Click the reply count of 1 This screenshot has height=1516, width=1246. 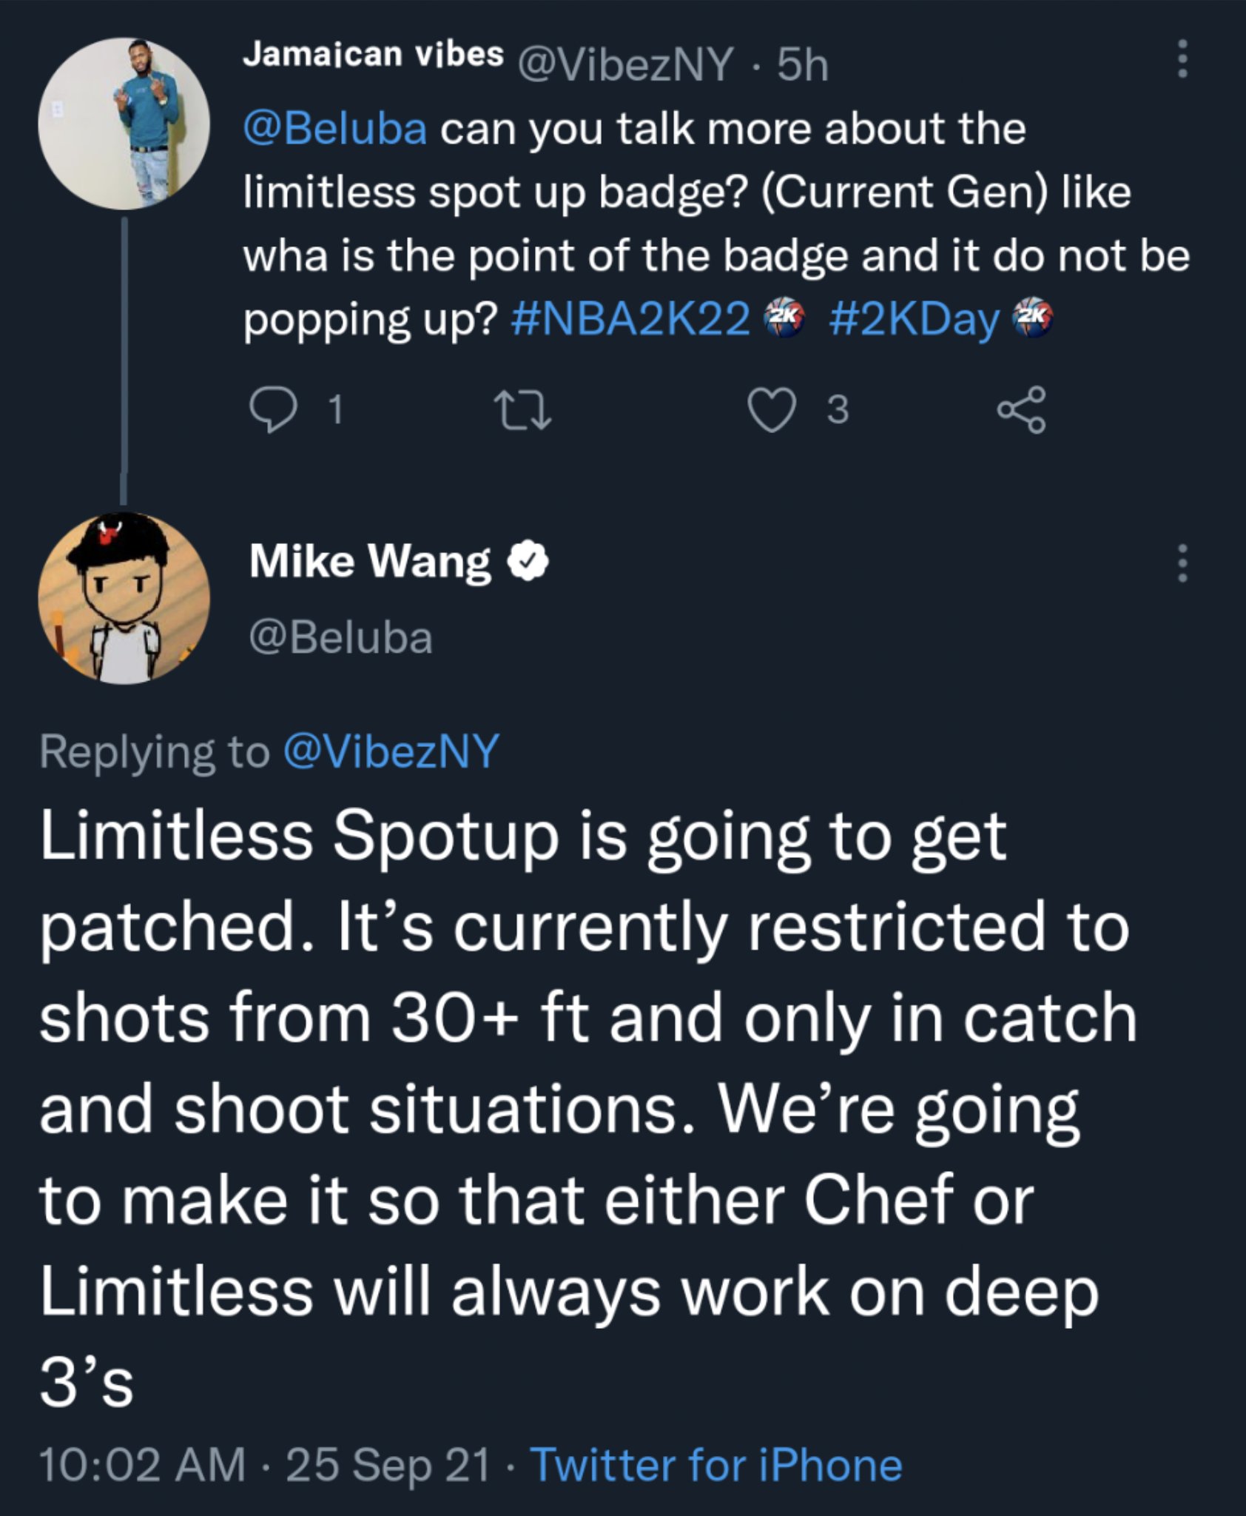click(x=335, y=409)
